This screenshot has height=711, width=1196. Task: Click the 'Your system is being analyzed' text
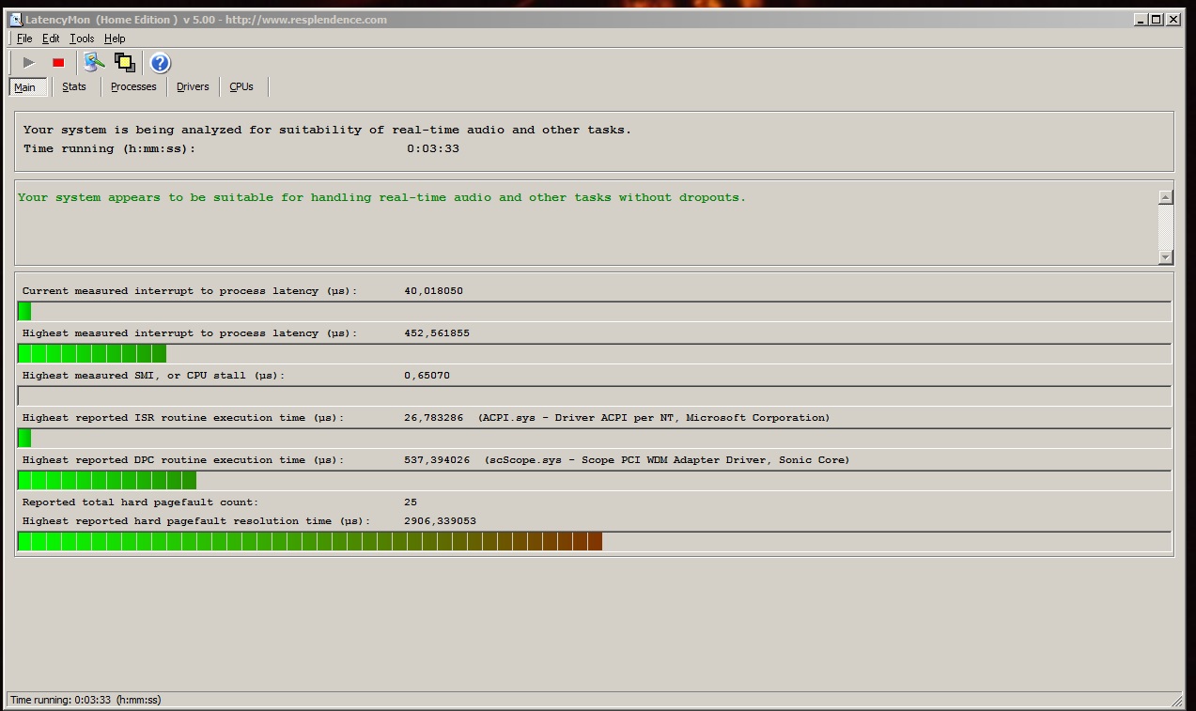point(327,130)
